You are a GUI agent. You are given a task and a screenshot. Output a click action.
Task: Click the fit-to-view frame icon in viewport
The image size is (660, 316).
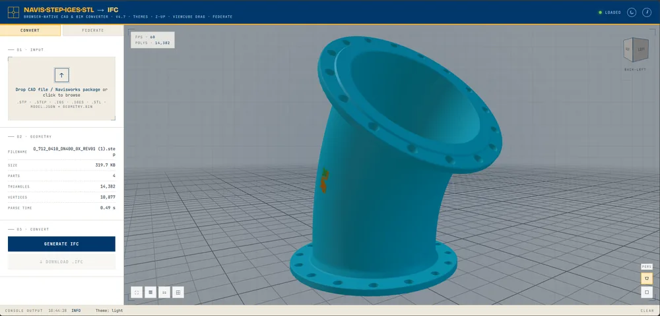coord(137,292)
